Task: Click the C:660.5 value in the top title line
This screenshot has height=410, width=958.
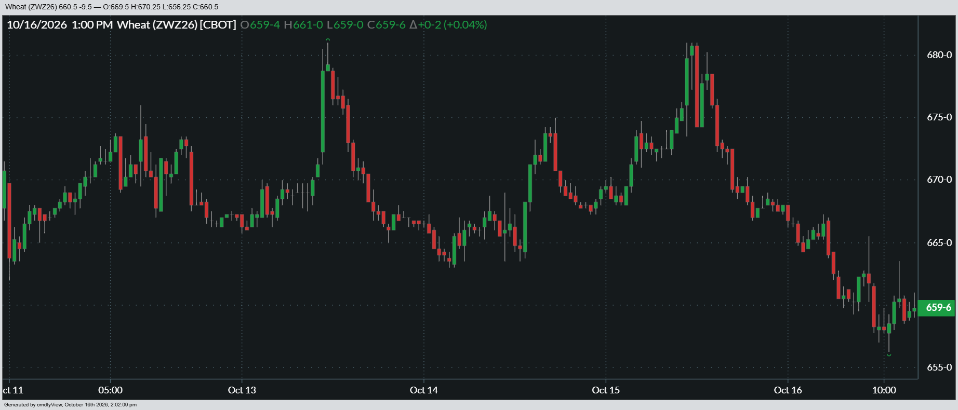Action: pos(206,7)
